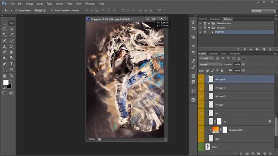
Task: Expand the Default Actions set
Action: [x=209, y=23]
